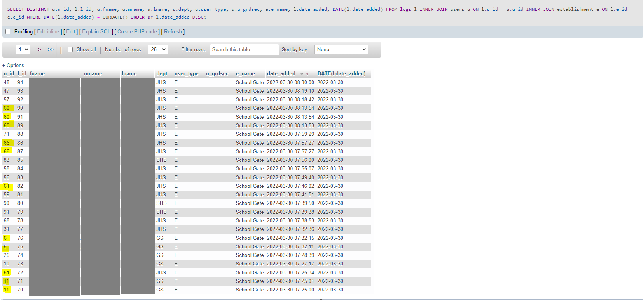Open the Edit link for the query
643x300 pixels.
pos(71,32)
